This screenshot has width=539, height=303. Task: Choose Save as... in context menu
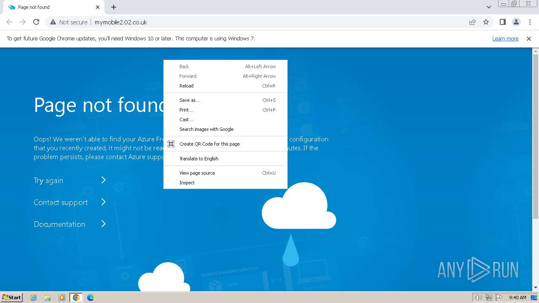pos(225,100)
